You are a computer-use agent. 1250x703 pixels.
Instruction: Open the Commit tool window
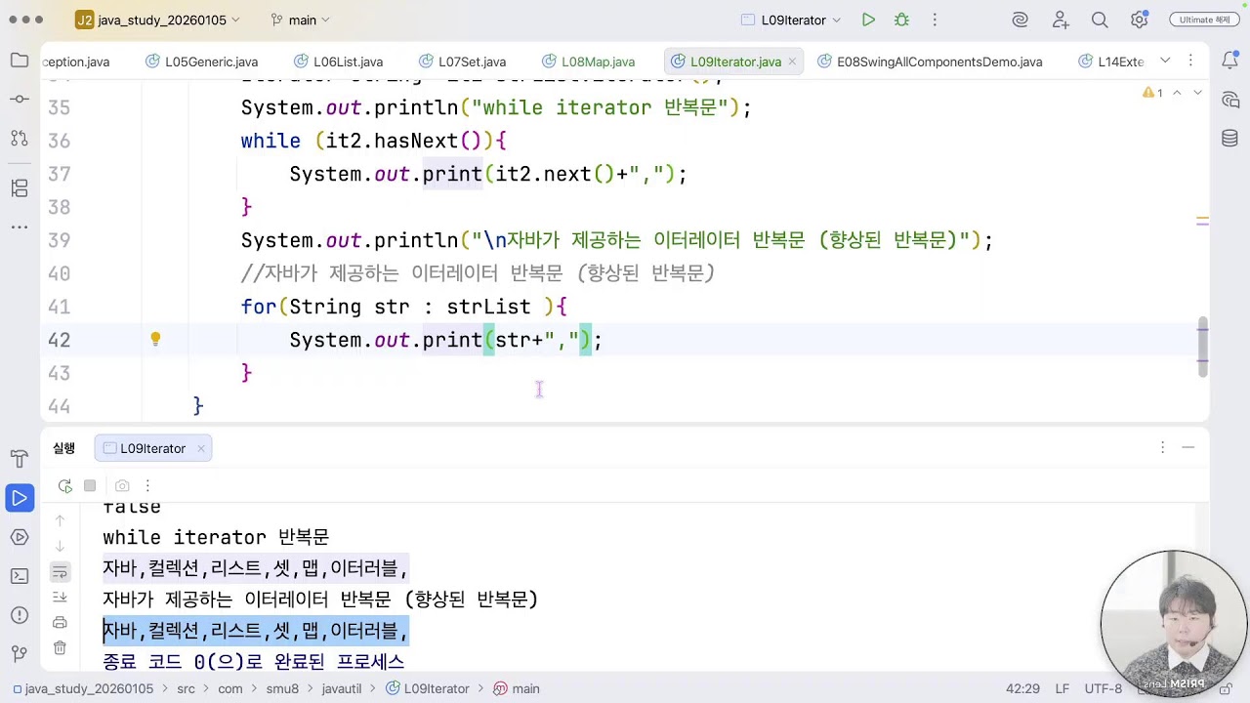[x=19, y=100]
